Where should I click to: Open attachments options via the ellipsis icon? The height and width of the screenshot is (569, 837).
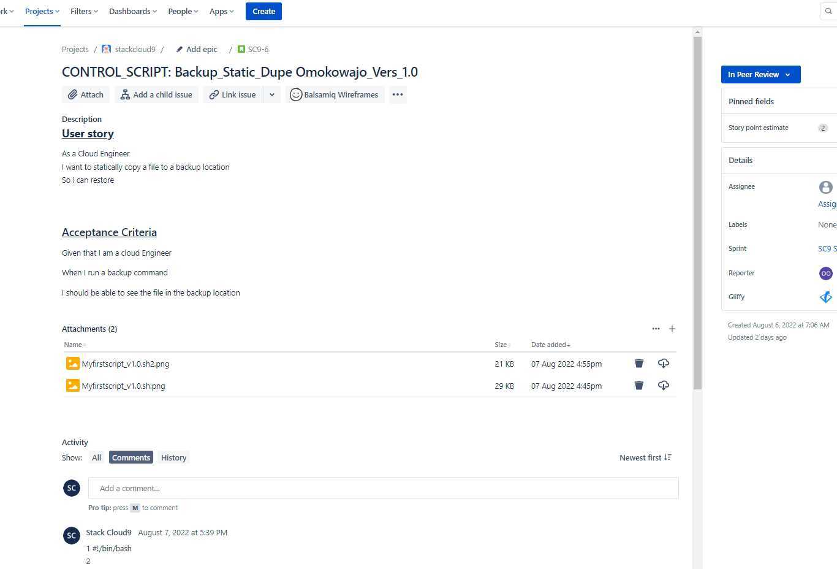point(656,329)
